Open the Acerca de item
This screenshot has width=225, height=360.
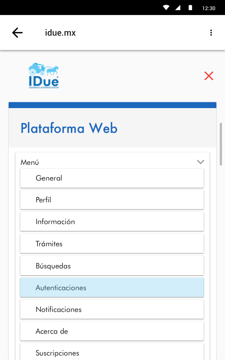point(112,331)
